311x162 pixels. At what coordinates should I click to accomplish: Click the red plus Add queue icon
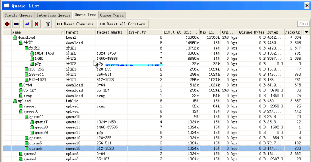click(7, 24)
